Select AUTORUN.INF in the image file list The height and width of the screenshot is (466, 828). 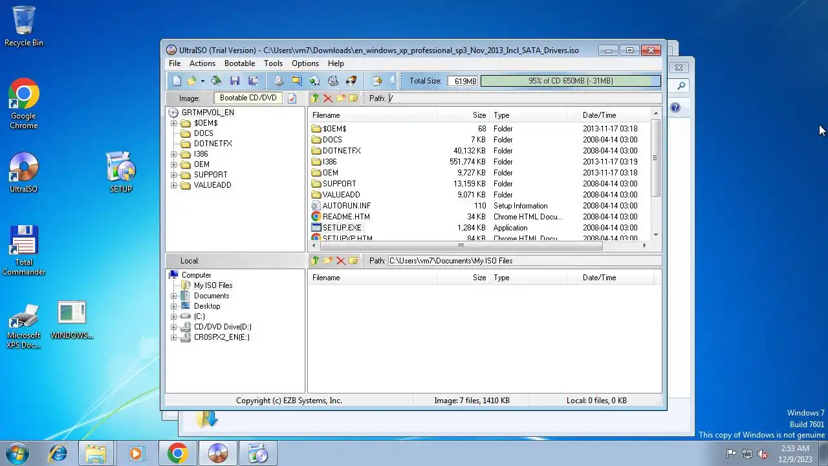pyautogui.click(x=347, y=206)
